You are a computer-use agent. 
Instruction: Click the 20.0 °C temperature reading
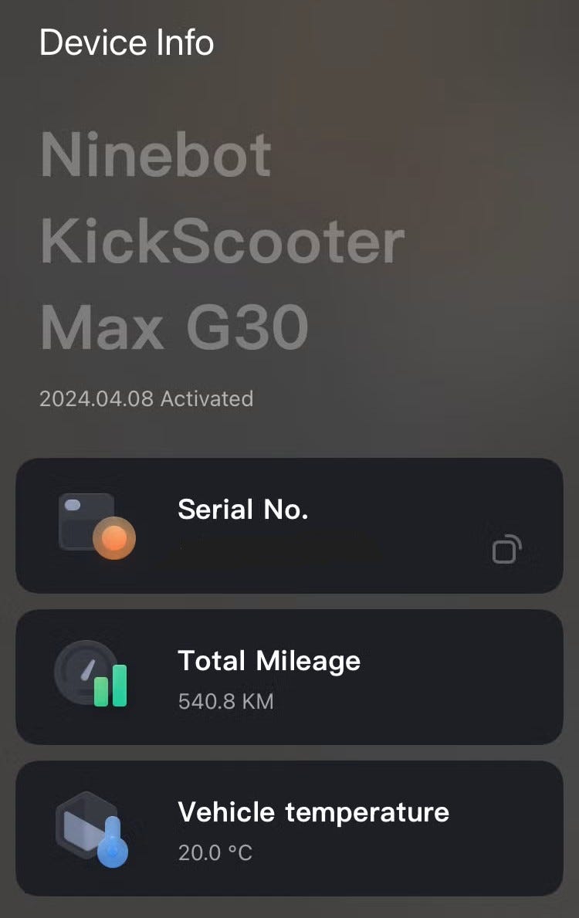(215, 852)
